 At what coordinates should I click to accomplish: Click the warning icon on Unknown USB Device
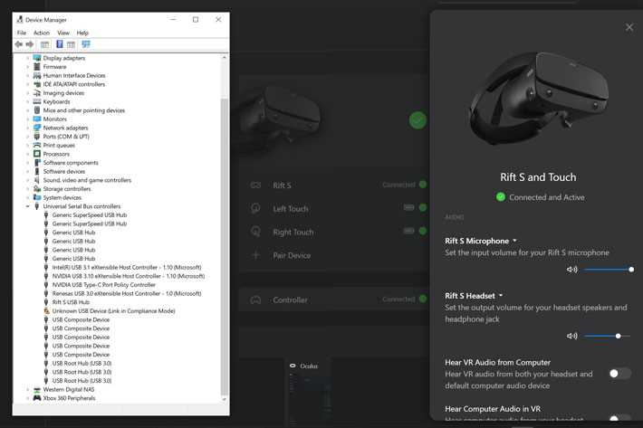[46, 310]
